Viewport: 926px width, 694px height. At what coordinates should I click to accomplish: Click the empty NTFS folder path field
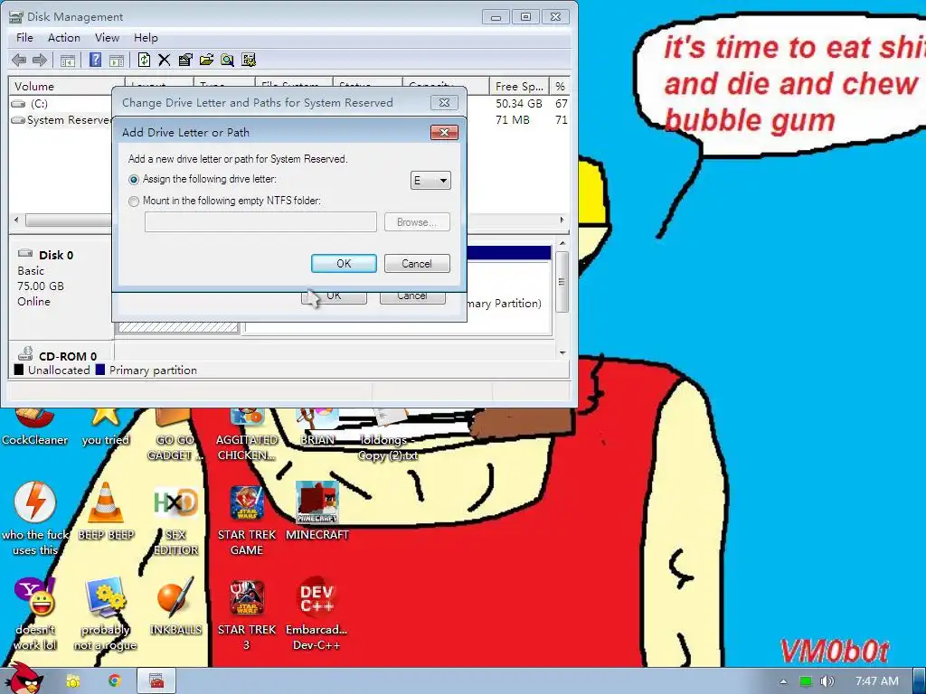[260, 222]
